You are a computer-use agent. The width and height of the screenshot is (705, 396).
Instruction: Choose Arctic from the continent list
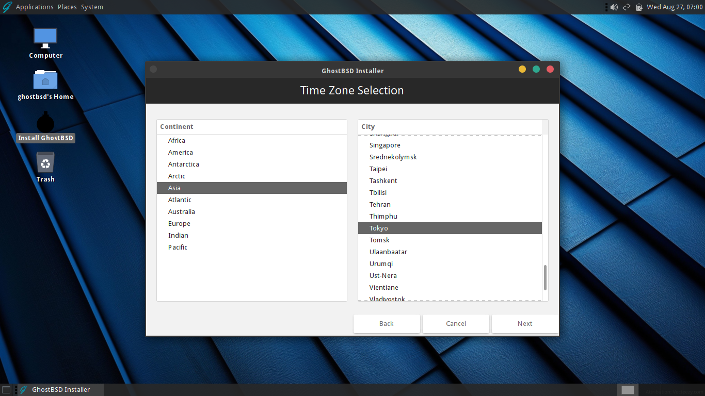252,176
